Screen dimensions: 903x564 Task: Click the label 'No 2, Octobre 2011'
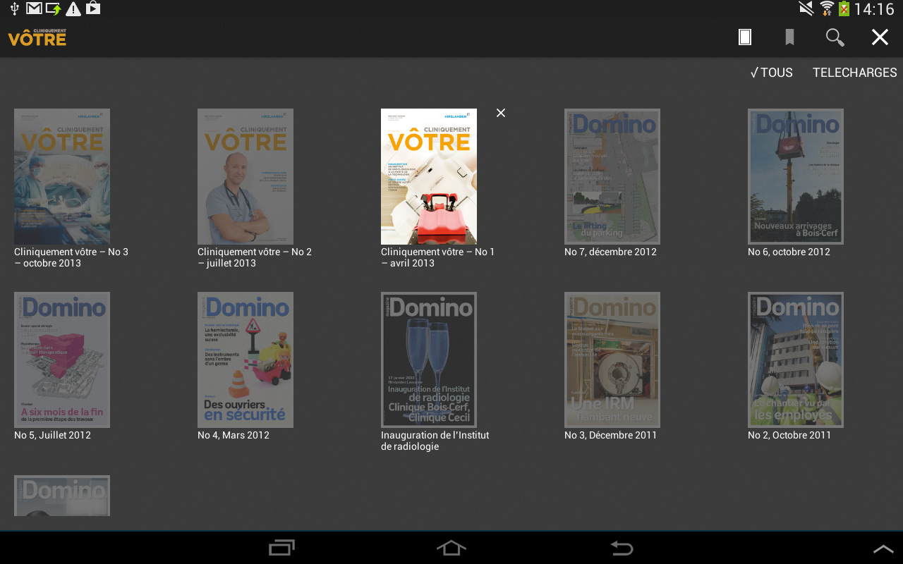click(x=789, y=435)
